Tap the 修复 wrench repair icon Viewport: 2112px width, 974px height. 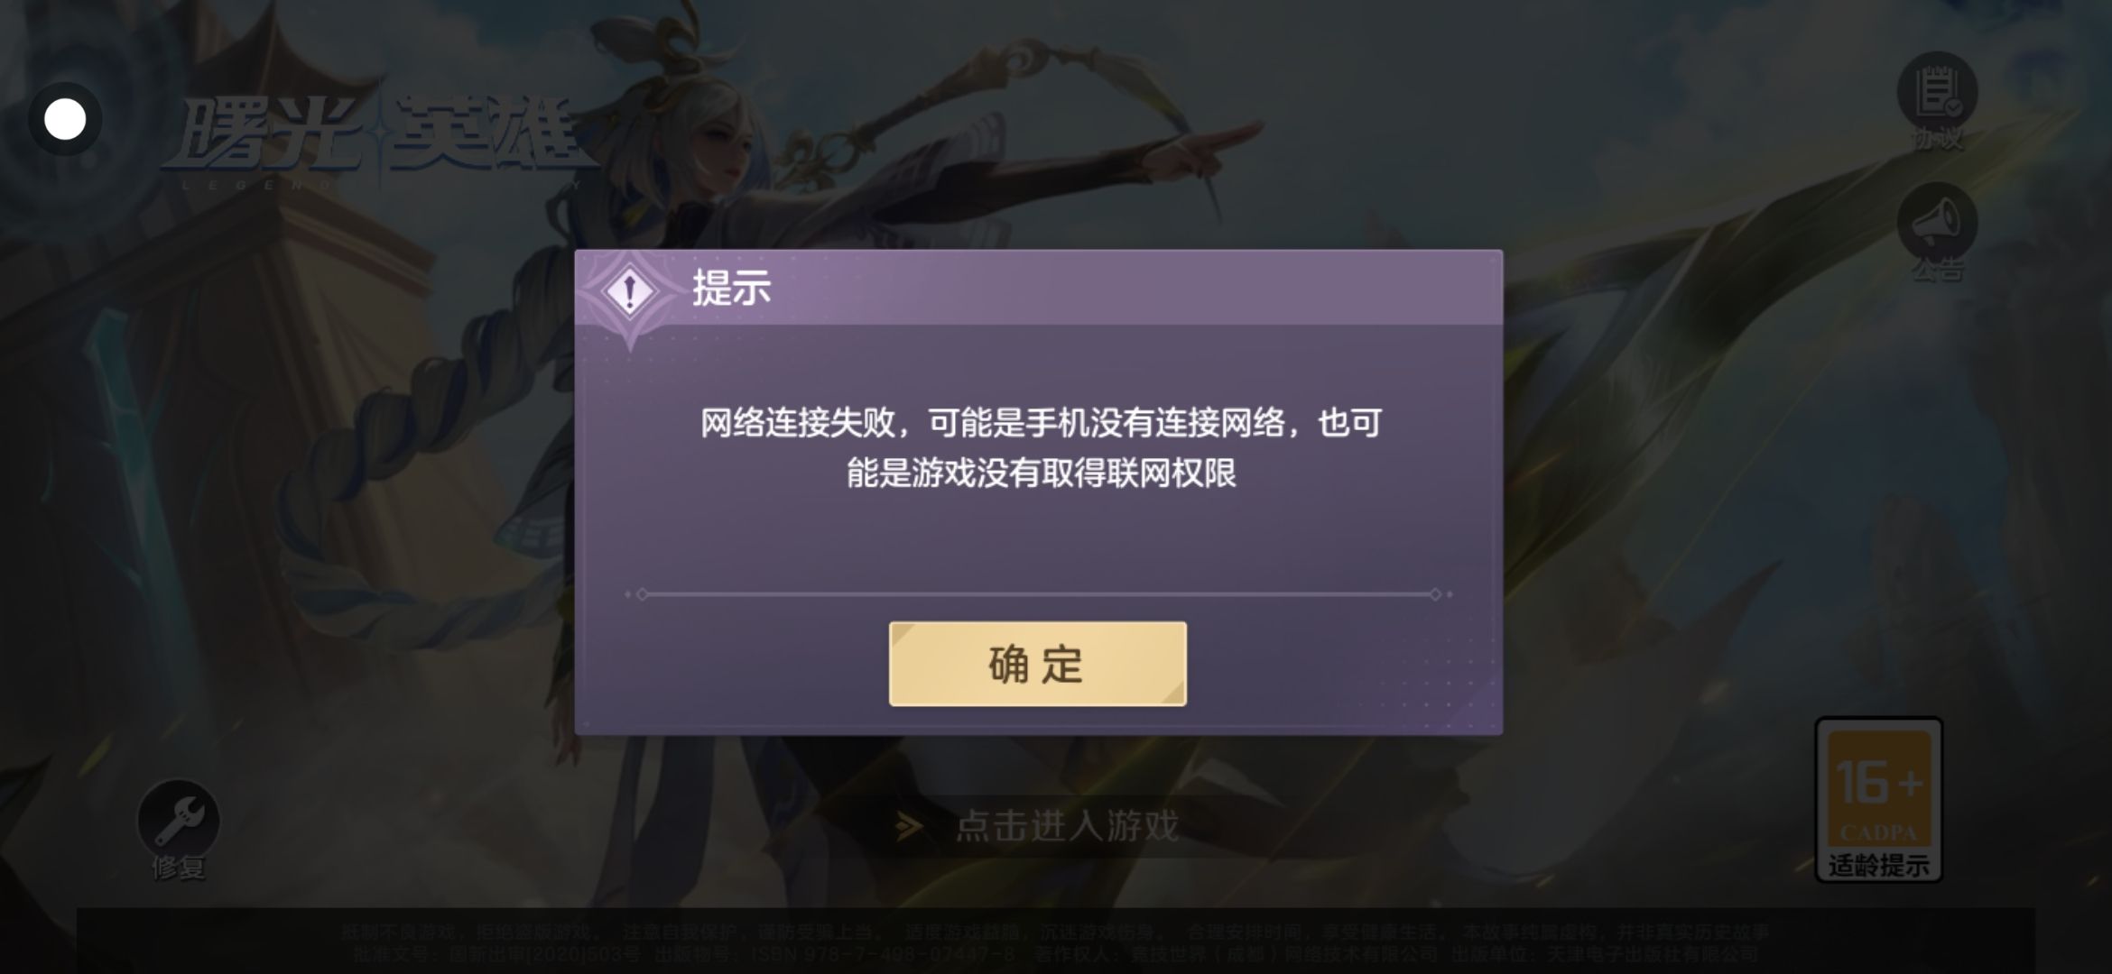coord(179,820)
